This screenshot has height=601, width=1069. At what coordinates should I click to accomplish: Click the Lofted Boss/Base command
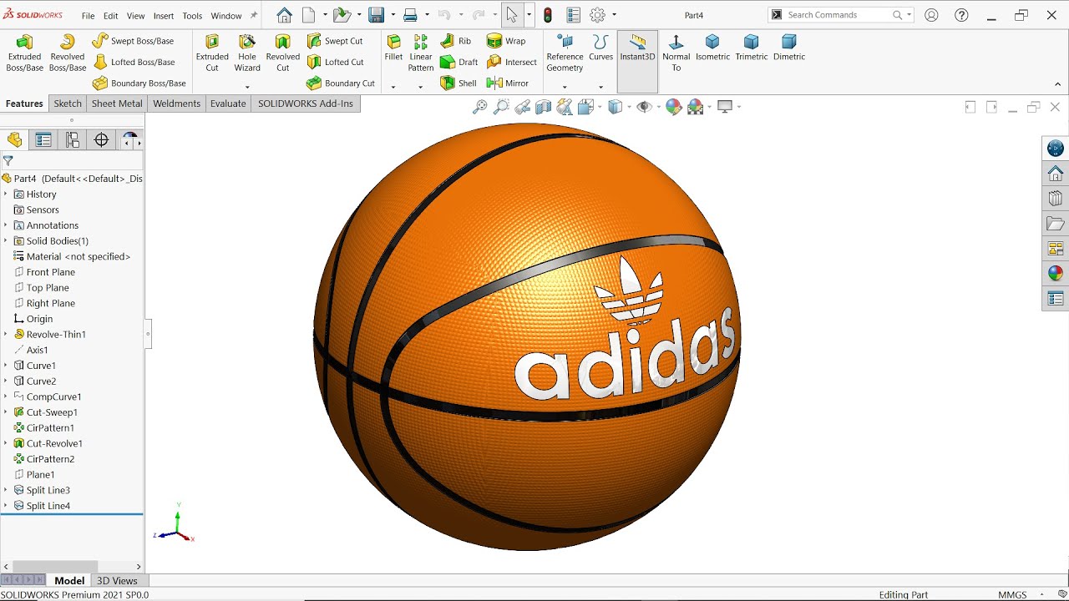click(x=134, y=62)
